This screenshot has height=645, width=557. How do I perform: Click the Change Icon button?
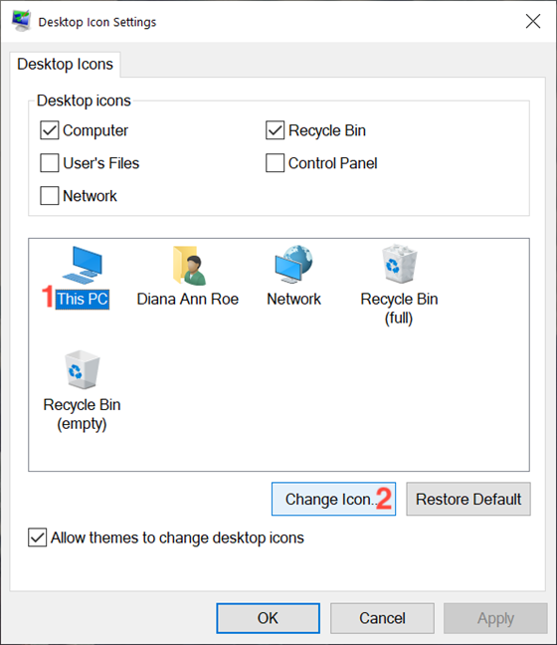coord(333,499)
